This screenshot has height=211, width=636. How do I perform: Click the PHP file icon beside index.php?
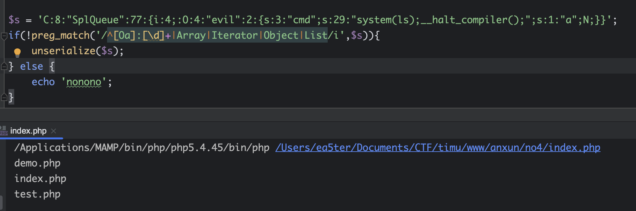tap(4, 131)
